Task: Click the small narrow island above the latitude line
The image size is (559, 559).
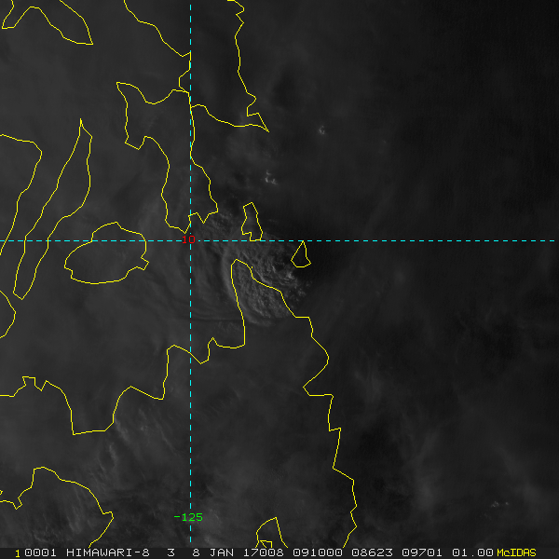Action: [250, 221]
